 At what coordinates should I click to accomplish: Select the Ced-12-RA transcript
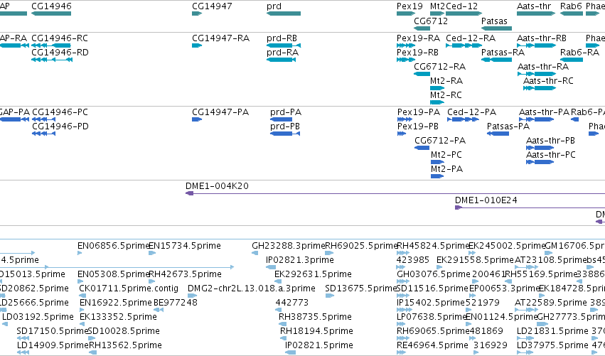(464, 45)
